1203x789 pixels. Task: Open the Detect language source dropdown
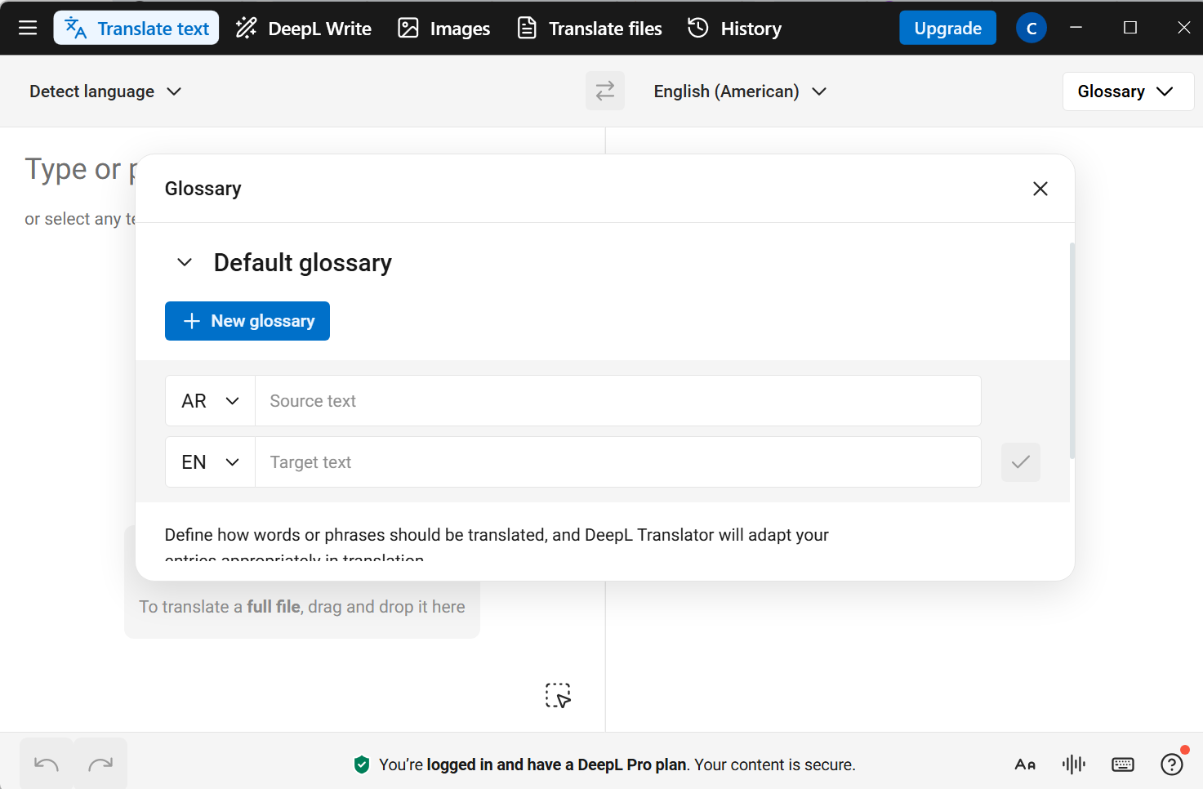(x=105, y=91)
